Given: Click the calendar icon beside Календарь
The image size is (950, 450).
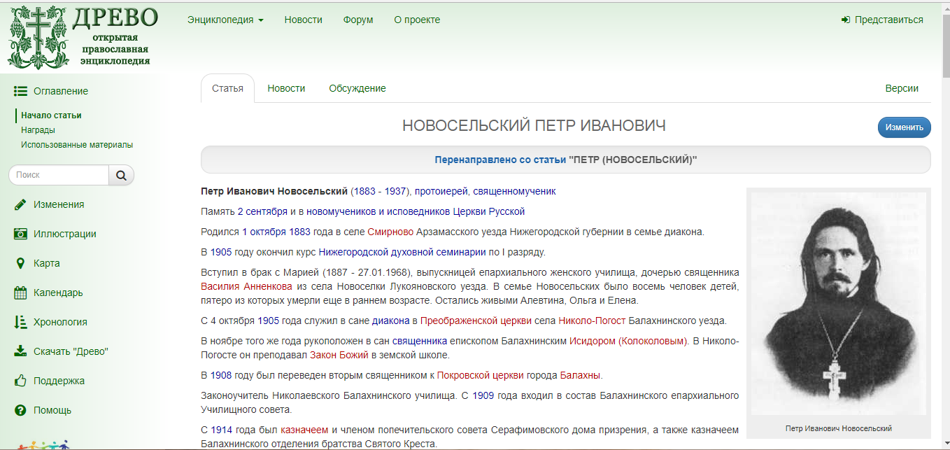Looking at the screenshot, I should [x=20, y=293].
